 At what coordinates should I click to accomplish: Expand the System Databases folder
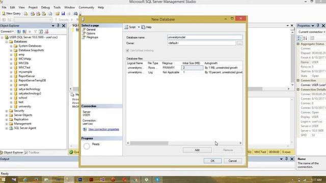point(11,46)
